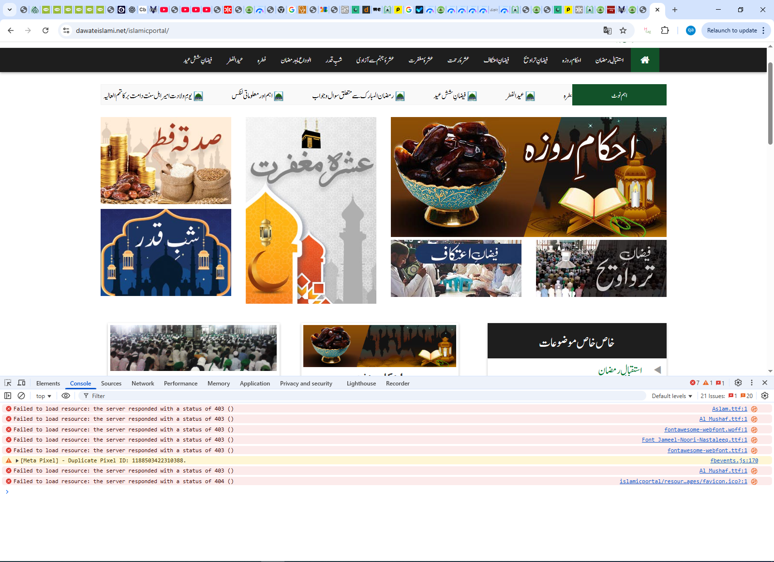774x562 pixels.
Task: Toggle the device toolbar icon
Action: pyautogui.click(x=21, y=383)
